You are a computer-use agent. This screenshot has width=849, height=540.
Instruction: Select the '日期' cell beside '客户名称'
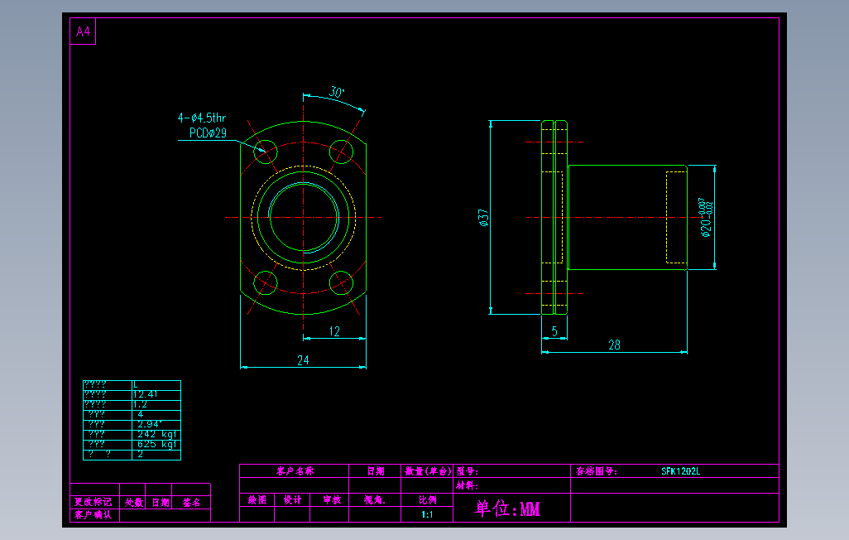click(375, 471)
